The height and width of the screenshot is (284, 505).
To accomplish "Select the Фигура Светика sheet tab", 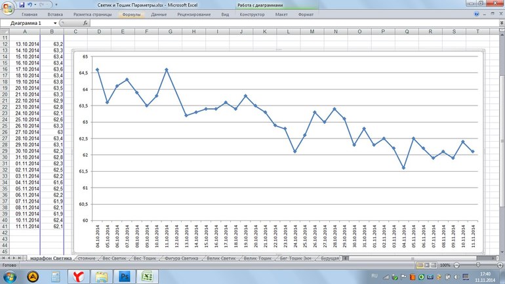I will click(x=180, y=258).
